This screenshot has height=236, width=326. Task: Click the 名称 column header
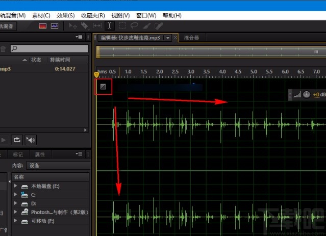tap(51, 177)
